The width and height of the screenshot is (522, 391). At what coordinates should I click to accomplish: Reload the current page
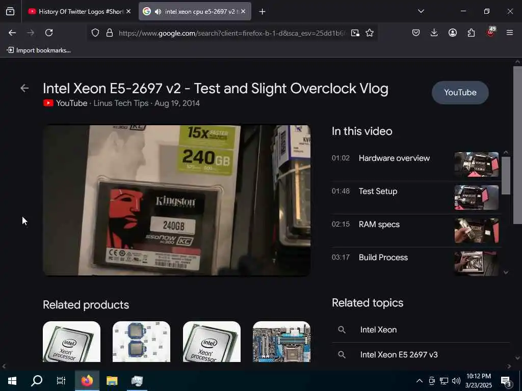point(49,33)
